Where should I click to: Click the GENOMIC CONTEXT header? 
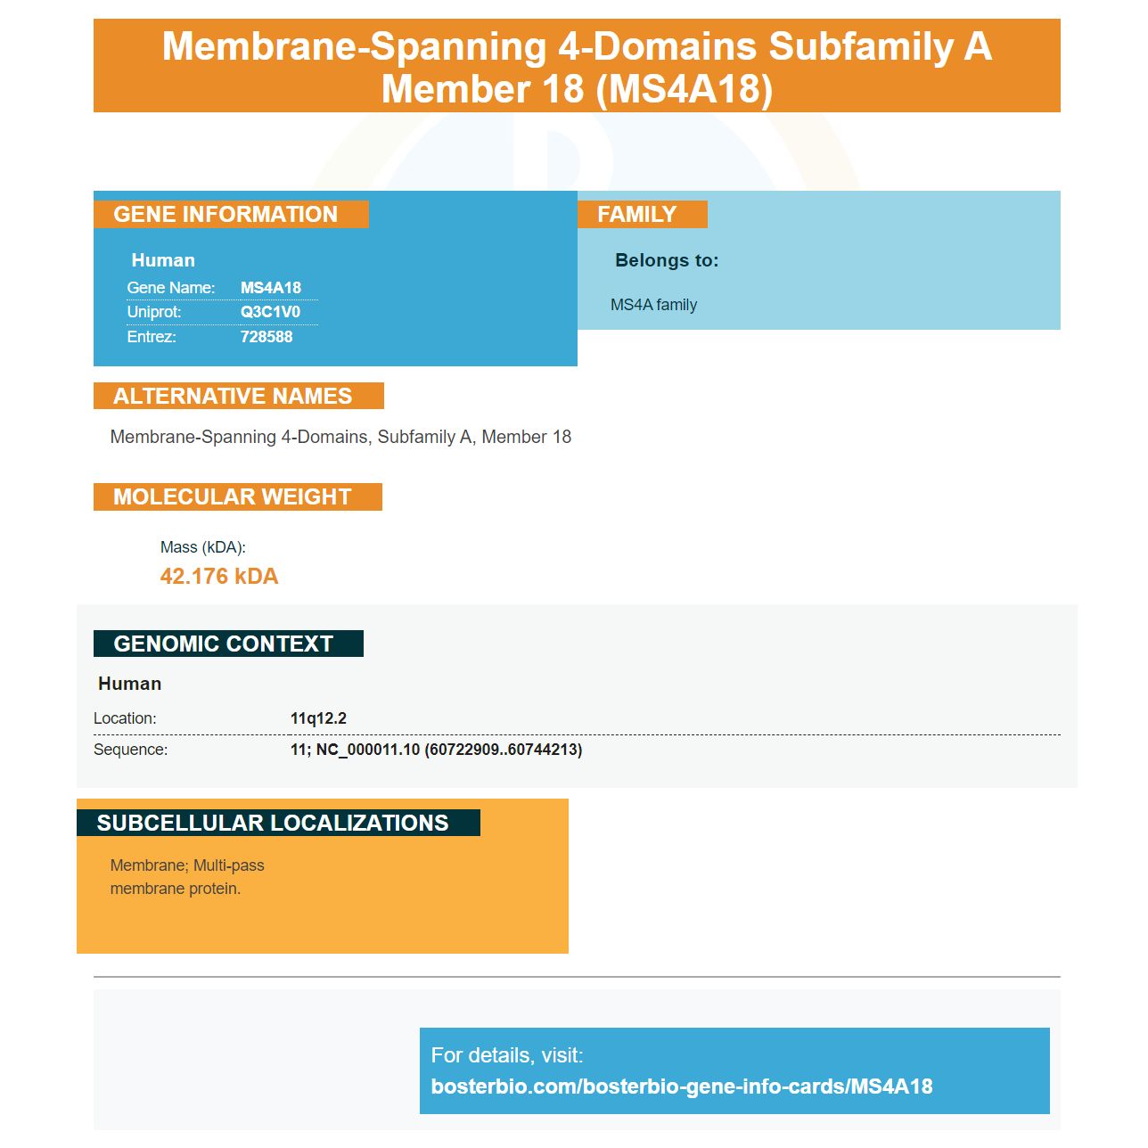(228, 644)
